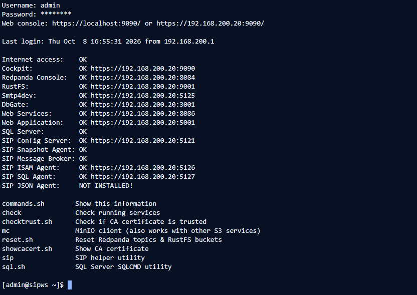This screenshot has height=295, width=417.
Task: Open SIP ISAM Agent URL on port 5126
Action: coord(143,168)
